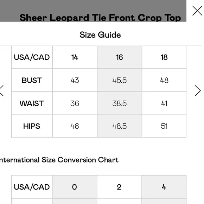Viewport: 204px width, 204px height.
Task: Close the size guide popup
Action: tap(197, 11)
